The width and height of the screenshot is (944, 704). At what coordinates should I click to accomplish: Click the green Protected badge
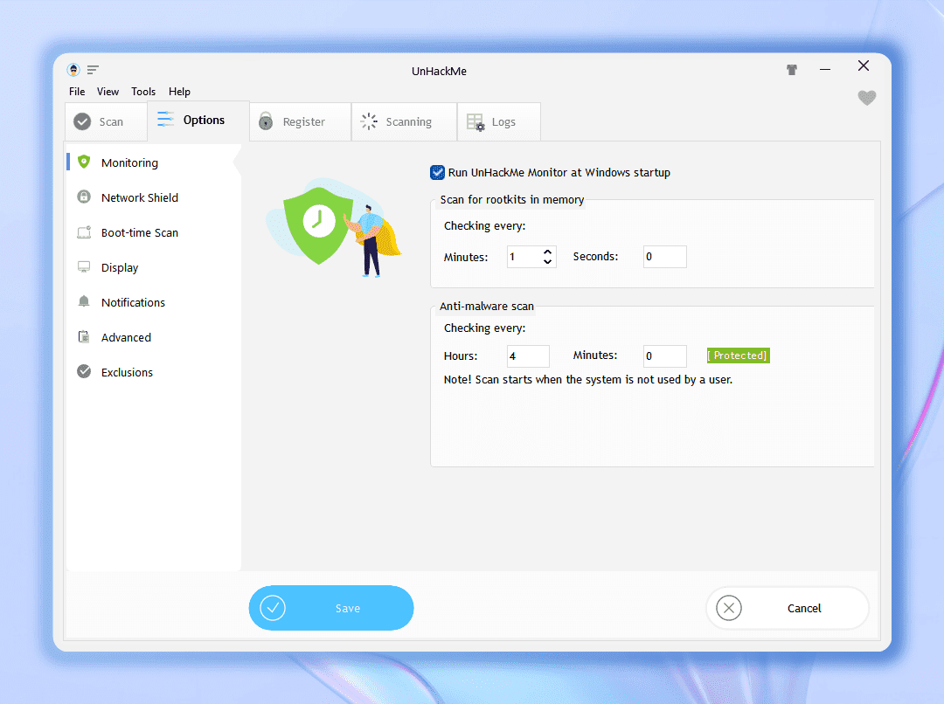738,355
